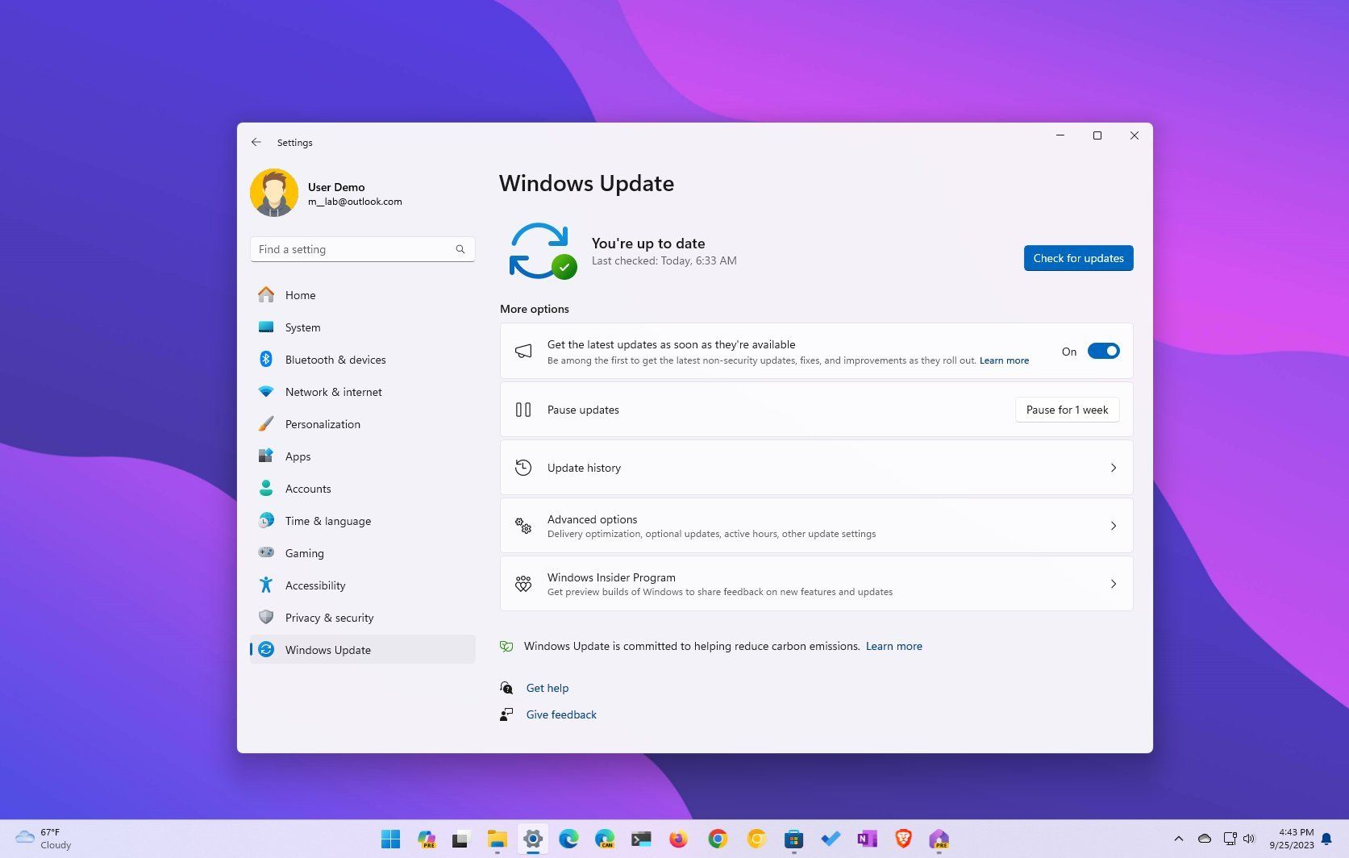Select Gaming in the sidebar
This screenshot has width=1349, height=858.
(x=363, y=553)
